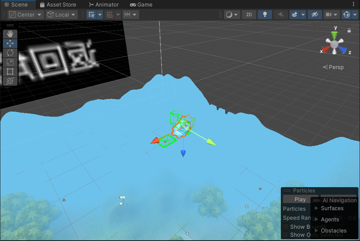Select the Rotate tool
360x241 pixels.
click(10, 53)
